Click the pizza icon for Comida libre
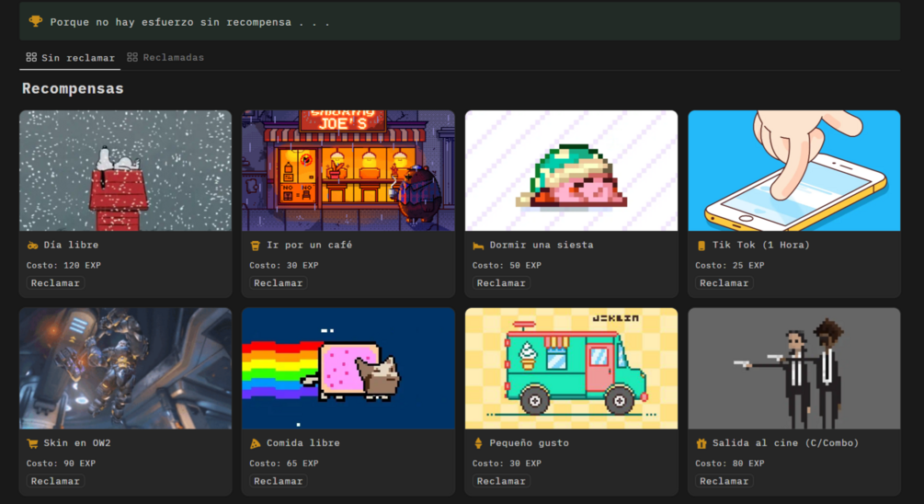 click(x=256, y=443)
